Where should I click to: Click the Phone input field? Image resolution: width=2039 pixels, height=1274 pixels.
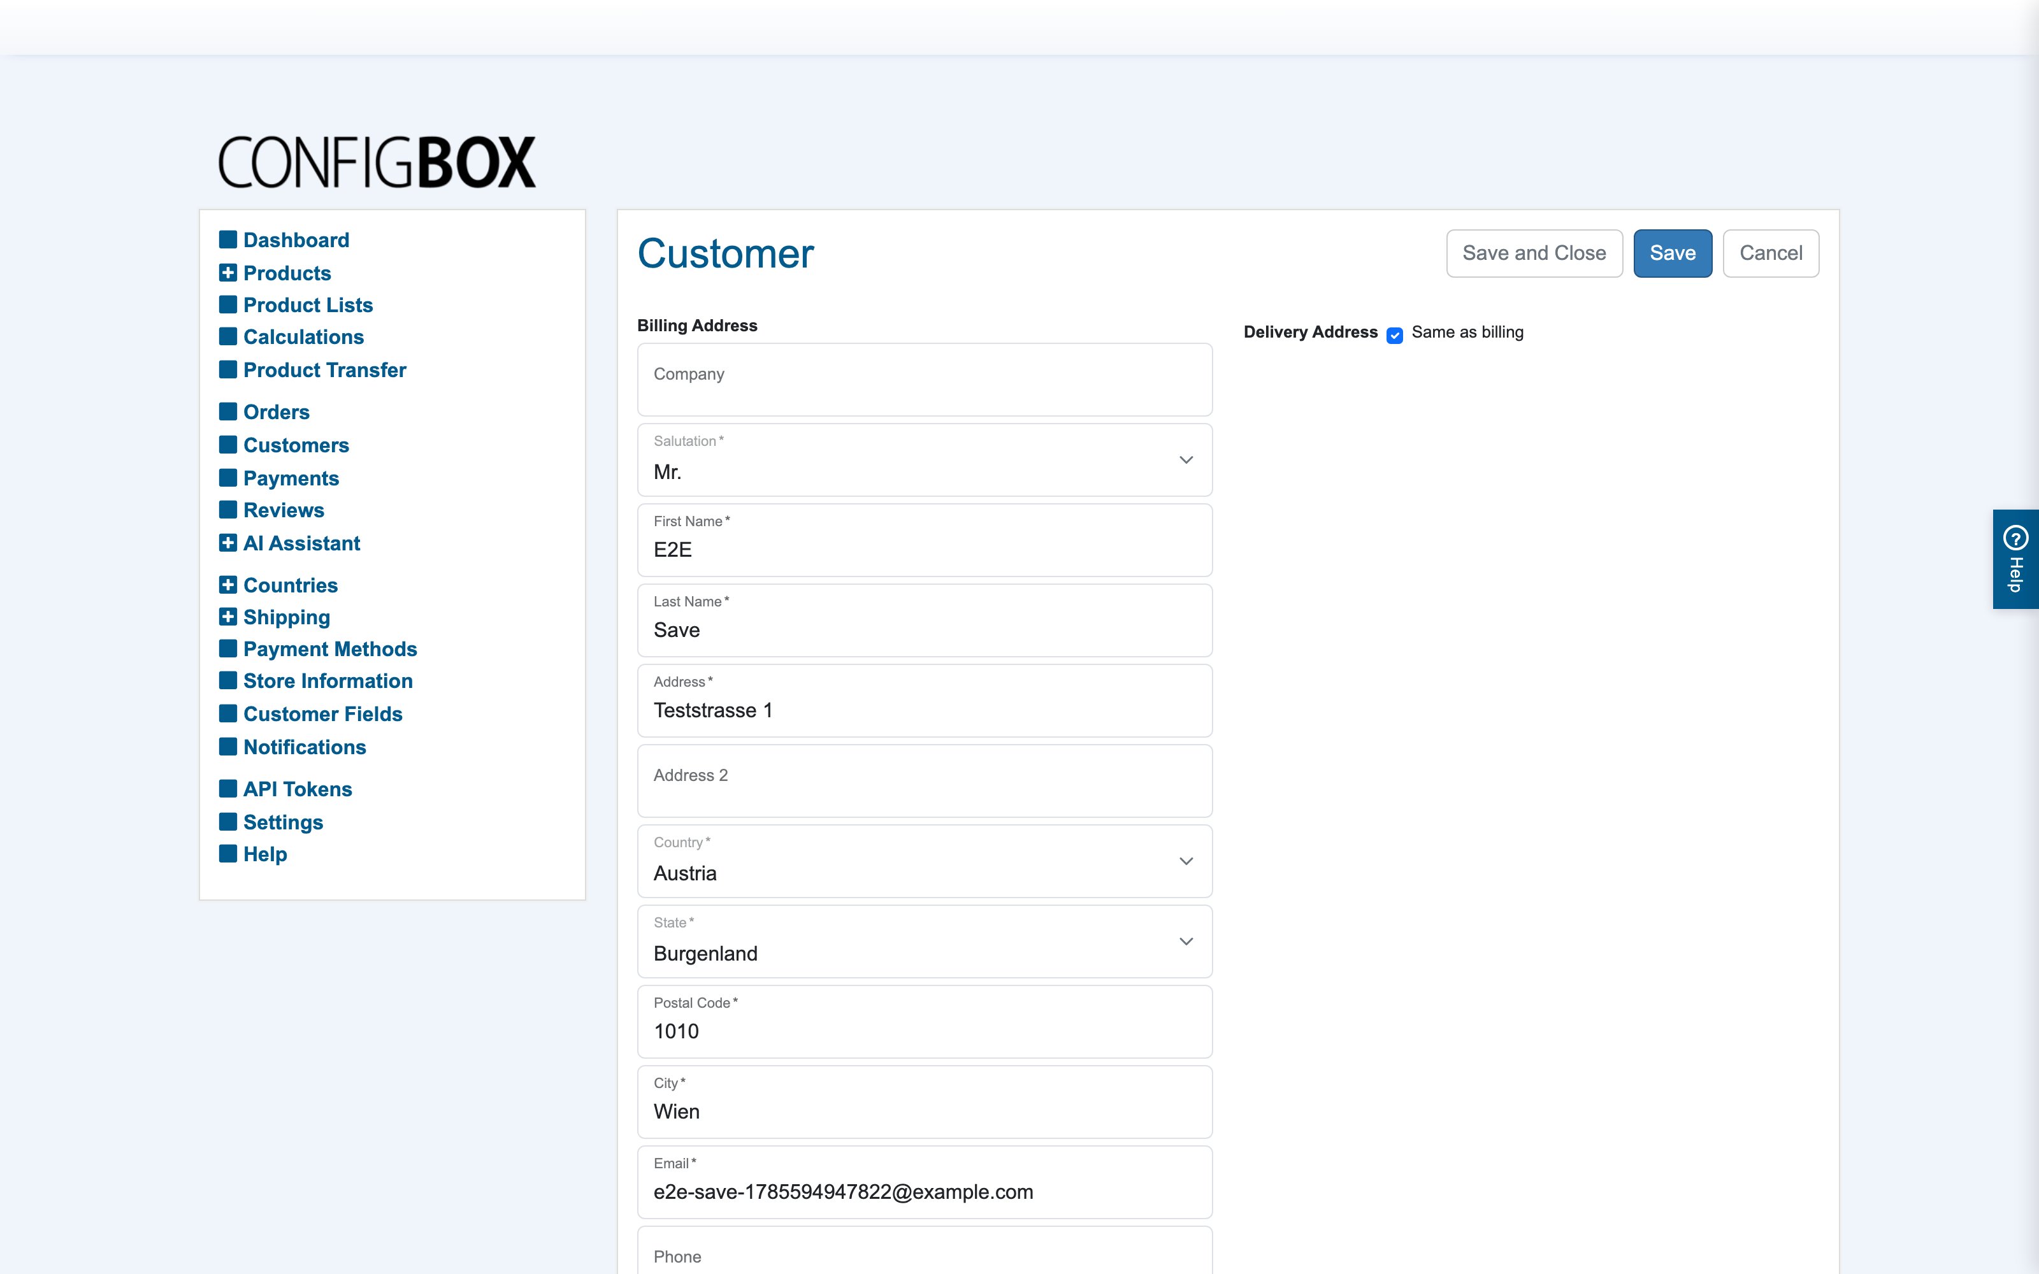[925, 1251]
